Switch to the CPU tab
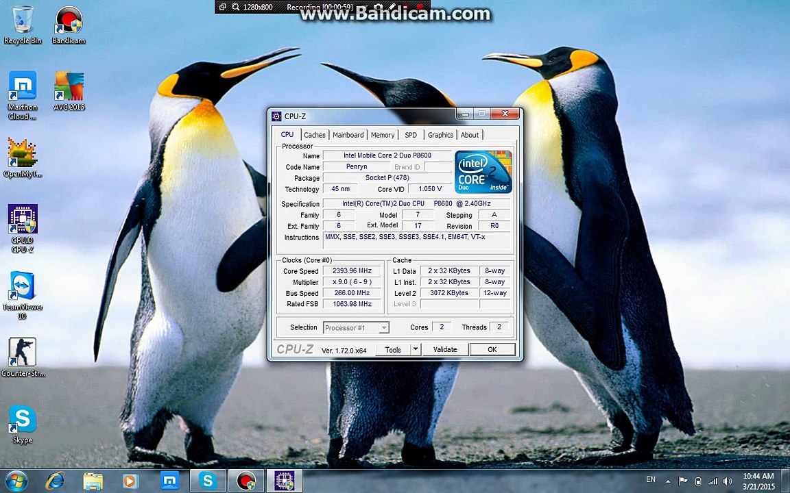Viewport: 790px width, 493px height. [x=287, y=134]
